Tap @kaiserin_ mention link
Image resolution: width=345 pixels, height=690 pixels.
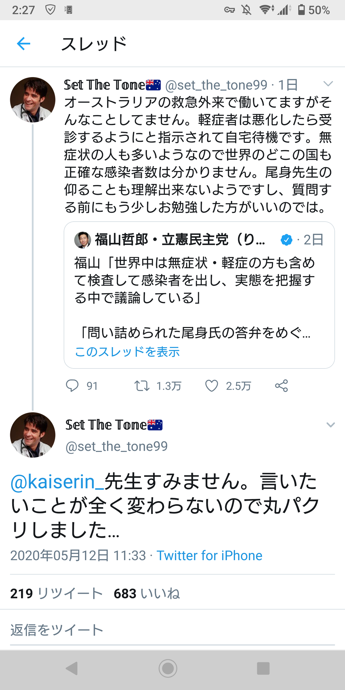[57, 482]
